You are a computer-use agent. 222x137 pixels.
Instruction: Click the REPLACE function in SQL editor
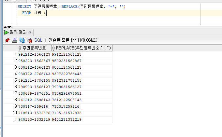(x=69, y=7)
